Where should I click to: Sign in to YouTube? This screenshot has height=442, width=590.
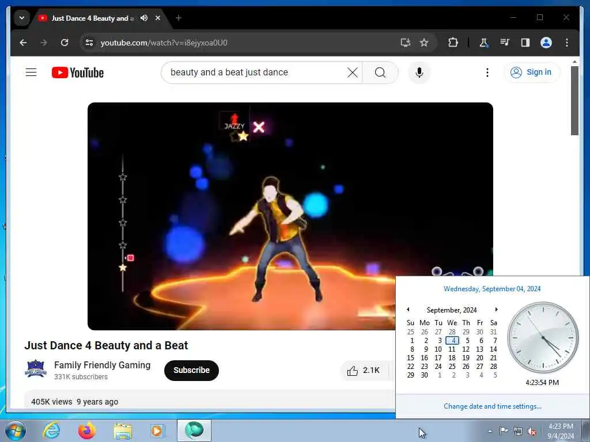tap(532, 72)
